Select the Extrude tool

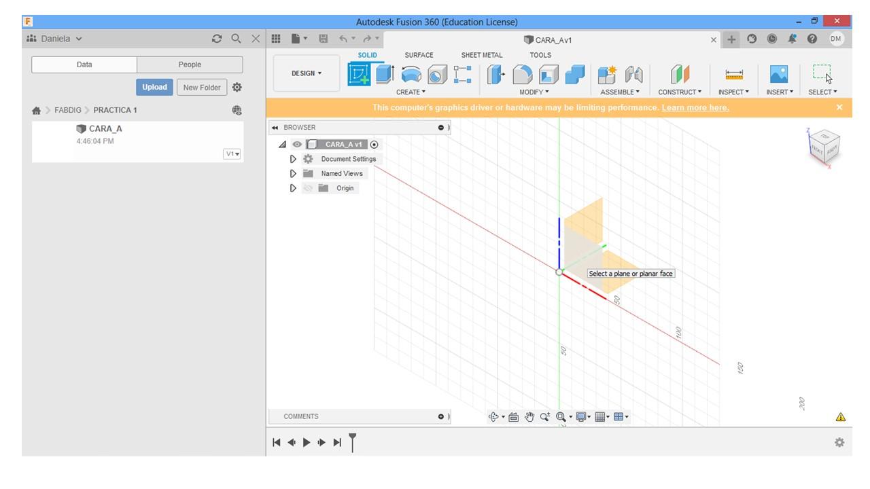point(385,74)
